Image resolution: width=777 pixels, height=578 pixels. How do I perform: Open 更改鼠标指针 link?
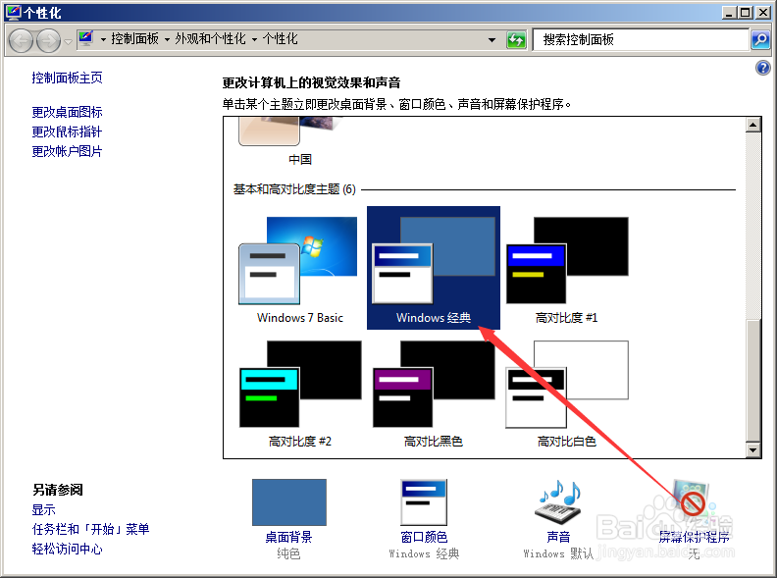pyautogui.click(x=67, y=131)
